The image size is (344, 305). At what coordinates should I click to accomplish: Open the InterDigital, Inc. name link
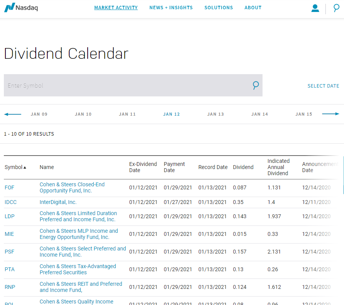point(58,202)
